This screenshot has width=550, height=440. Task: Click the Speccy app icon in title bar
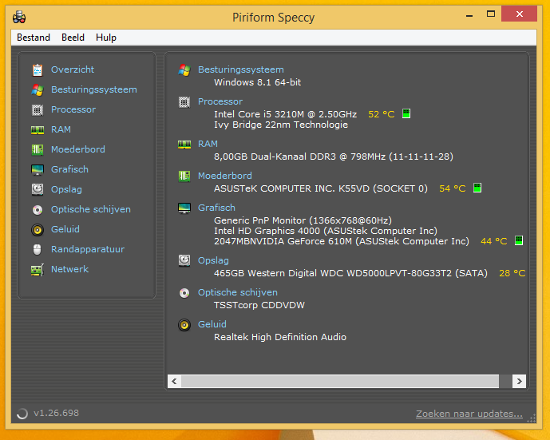(x=19, y=17)
